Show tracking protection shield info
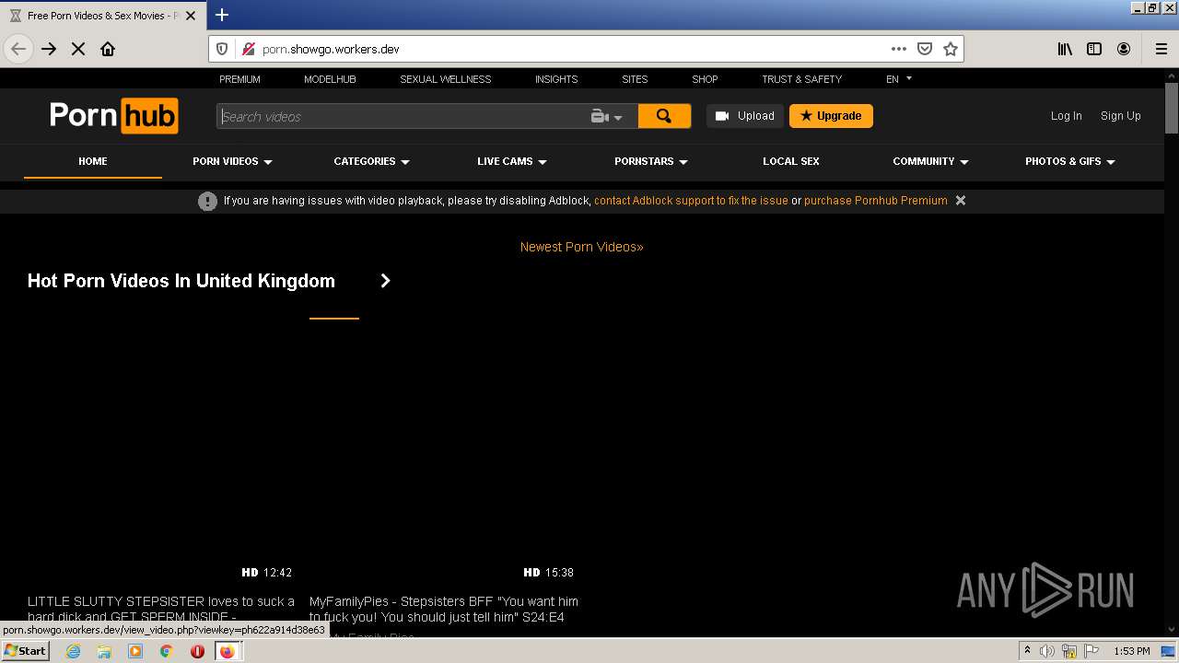 point(222,49)
